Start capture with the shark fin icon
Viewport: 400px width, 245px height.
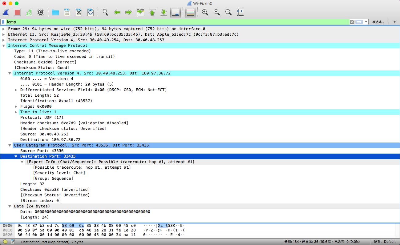tap(6, 12)
